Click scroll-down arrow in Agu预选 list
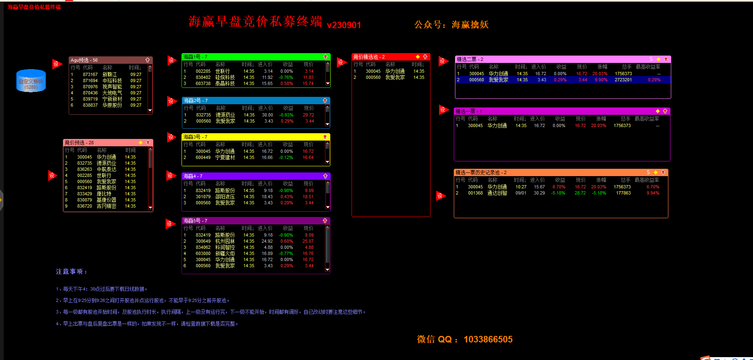 tap(150, 110)
